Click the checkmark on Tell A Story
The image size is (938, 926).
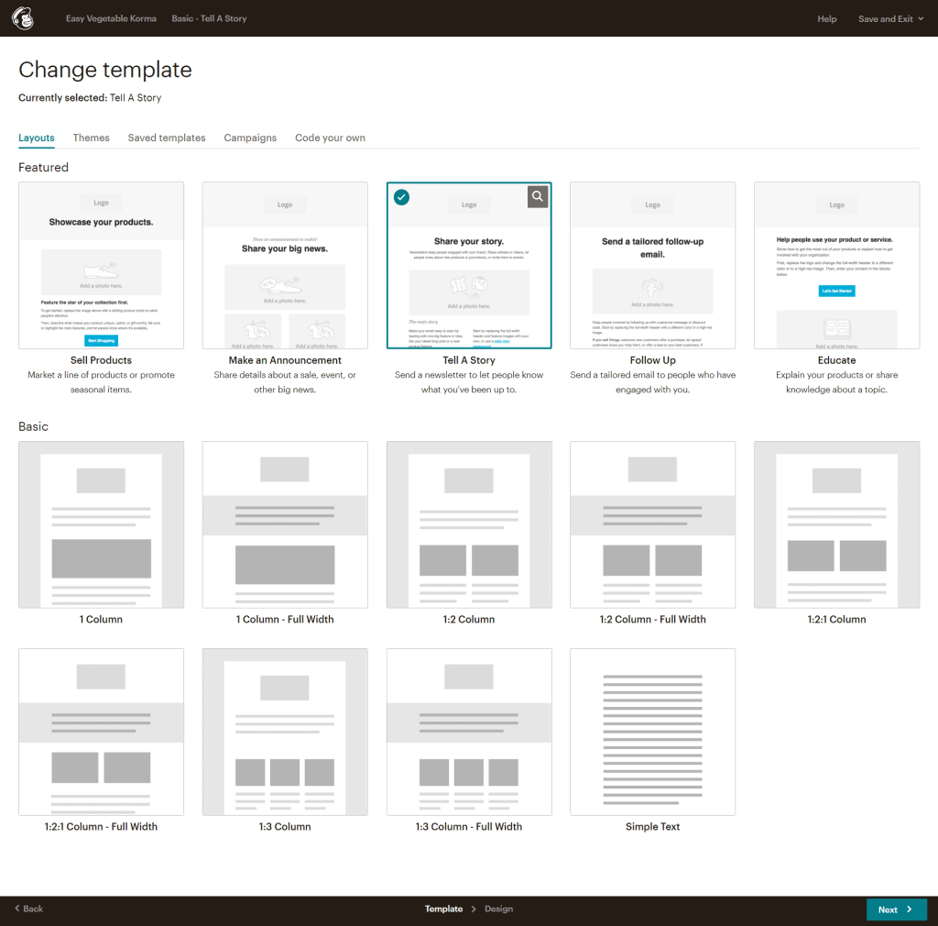pyautogui.click(x=401, y=197)
